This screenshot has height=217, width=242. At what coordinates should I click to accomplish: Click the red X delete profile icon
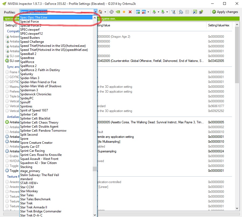tap(130, 12)
